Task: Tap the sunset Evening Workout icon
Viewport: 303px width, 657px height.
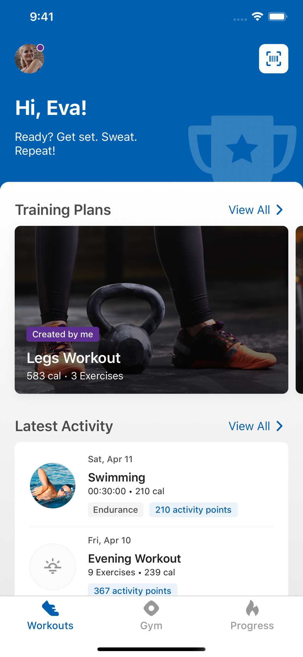Action: coord(52,567)
